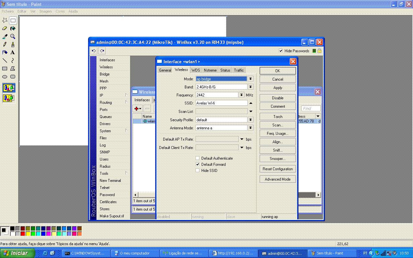Select the Airbrush spray tool

pos(5,52)
